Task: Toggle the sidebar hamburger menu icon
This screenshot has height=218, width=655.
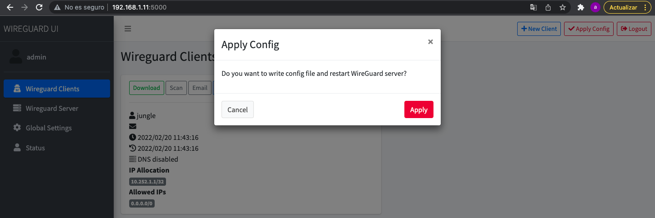Action: tap(128, 29)
